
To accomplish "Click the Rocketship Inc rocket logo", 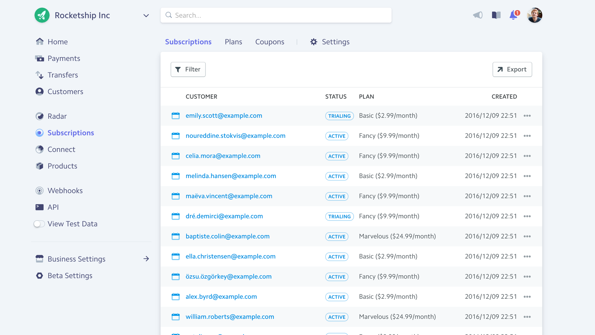I will [42, 15].
